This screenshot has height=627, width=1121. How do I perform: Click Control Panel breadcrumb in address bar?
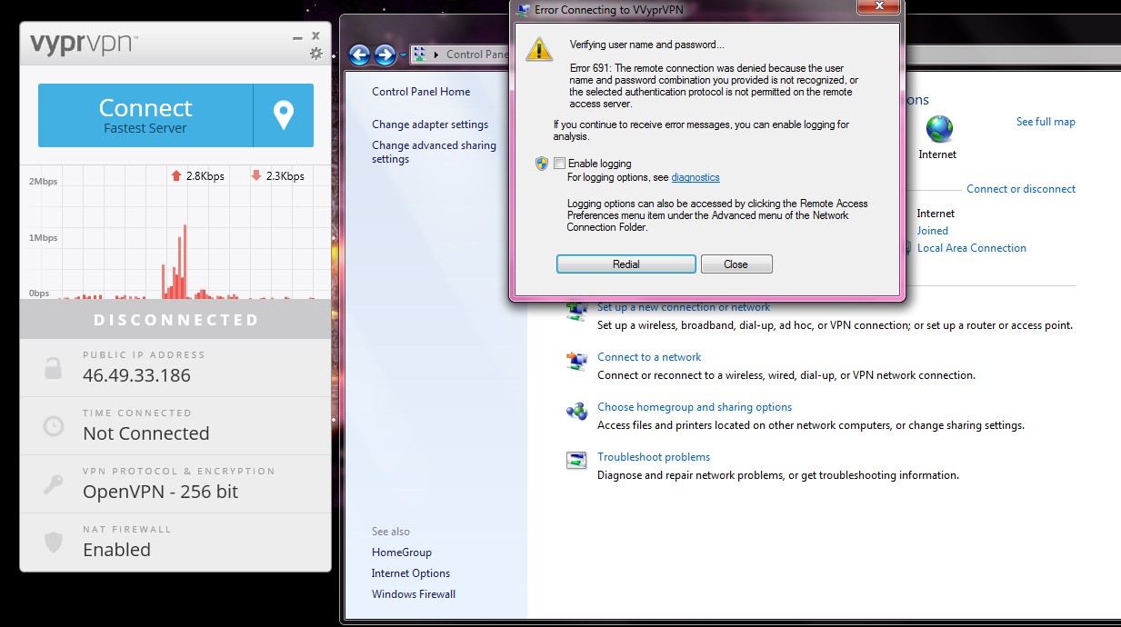(476, 55)
